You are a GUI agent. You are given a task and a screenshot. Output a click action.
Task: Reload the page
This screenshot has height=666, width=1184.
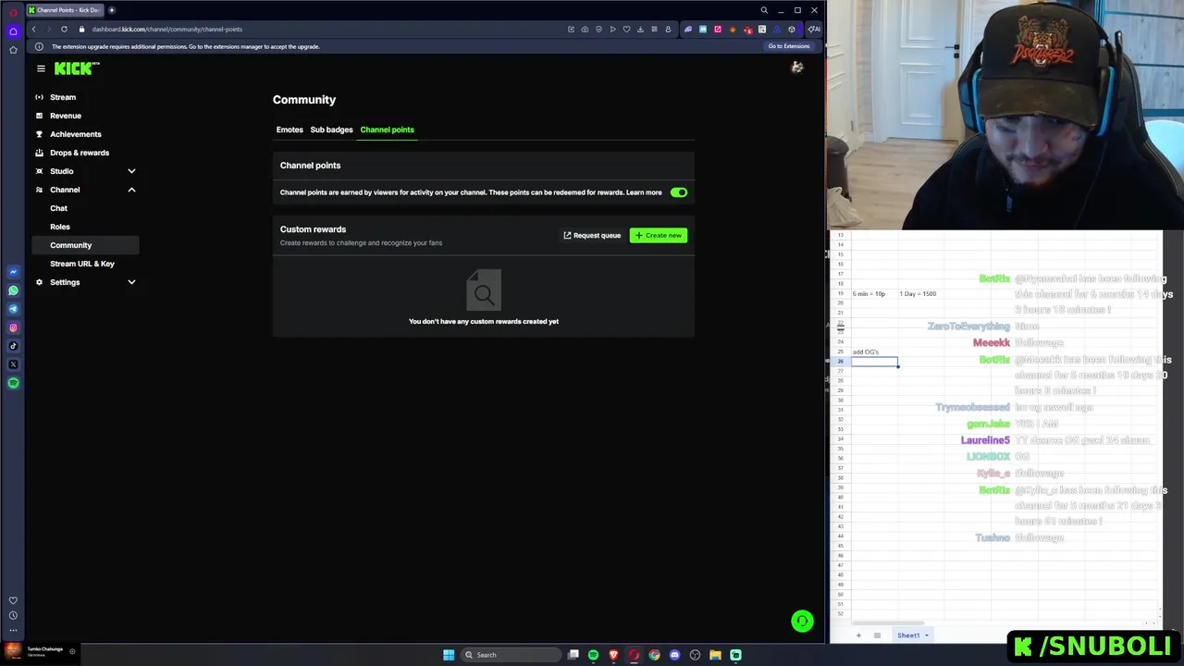point(64,29)
